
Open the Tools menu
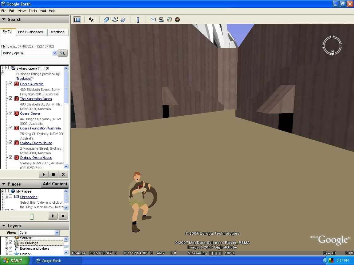(x=33, y=11)
